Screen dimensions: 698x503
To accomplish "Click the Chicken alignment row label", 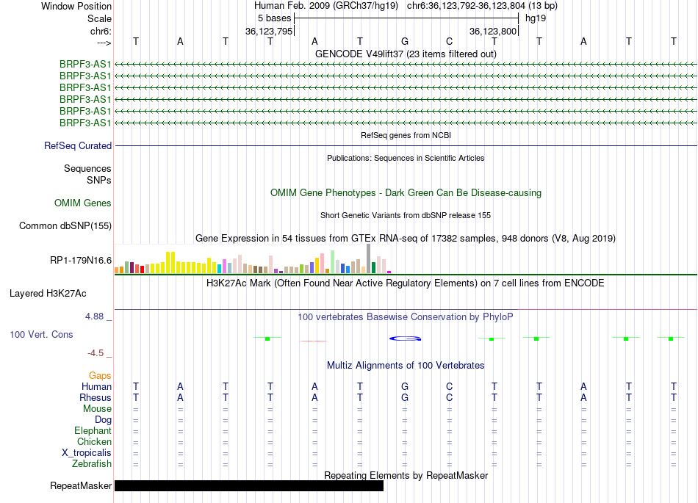I will [94, 441].
